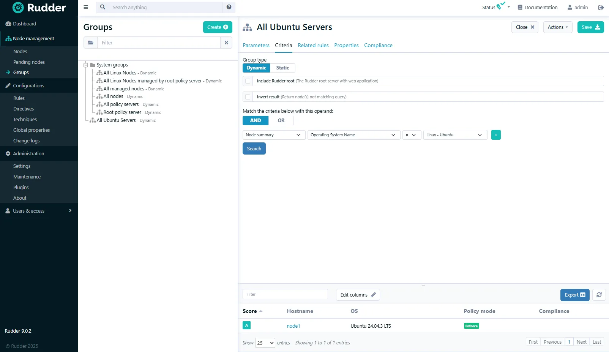
Task: Click the nodes table Filter field
Action: (285, 294)
